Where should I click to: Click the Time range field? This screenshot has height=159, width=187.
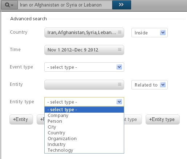(84, 50)
